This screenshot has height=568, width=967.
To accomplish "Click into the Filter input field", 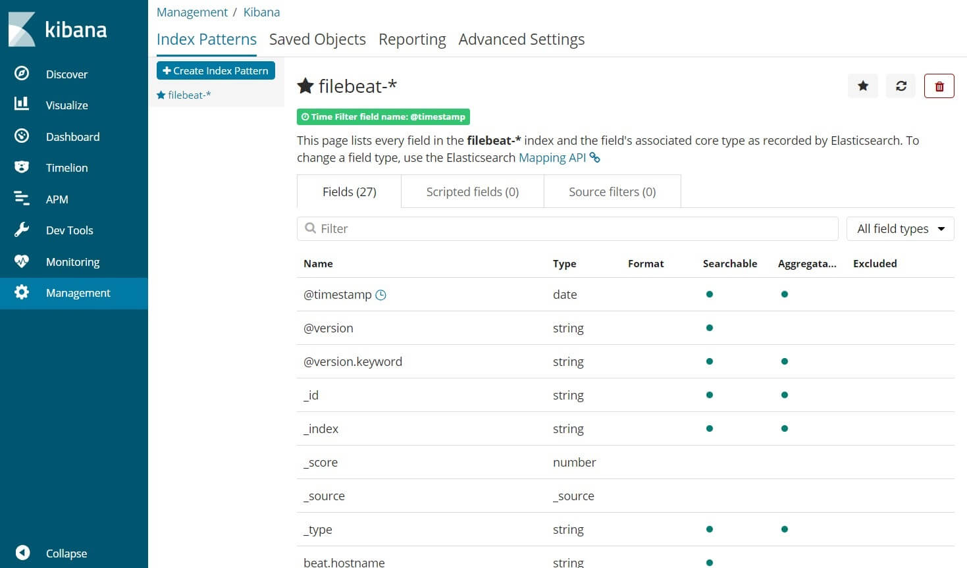I will pos(567,228).
